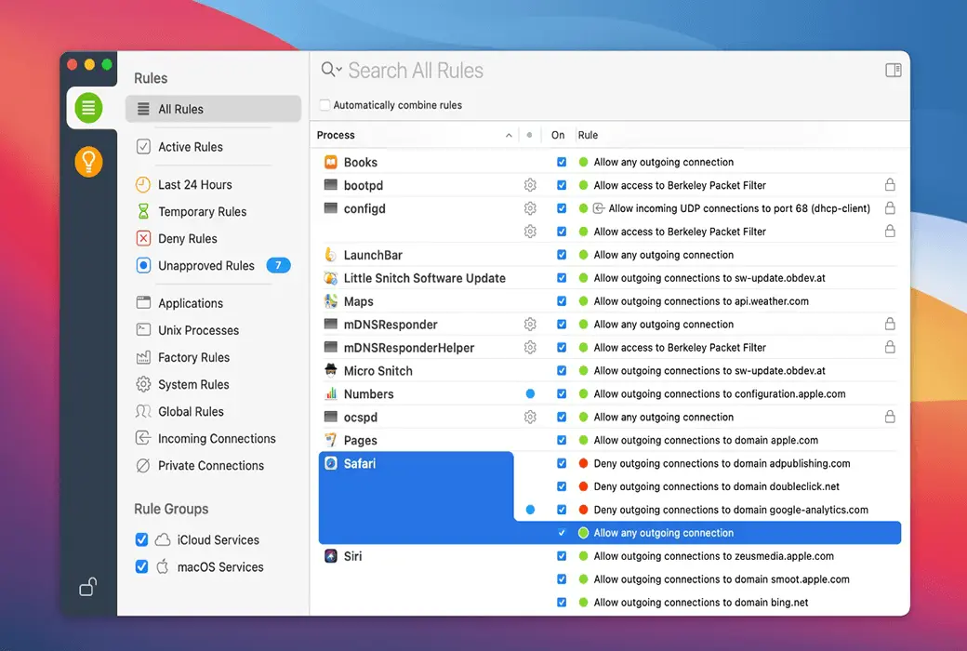The height and width of the screenshot is (651, 967).
Task: Select the Siri app icon
Action: (331, 556)
